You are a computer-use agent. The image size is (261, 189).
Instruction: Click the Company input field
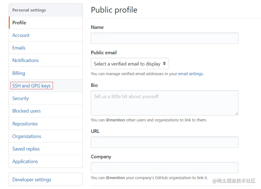(x=164, y=168)
